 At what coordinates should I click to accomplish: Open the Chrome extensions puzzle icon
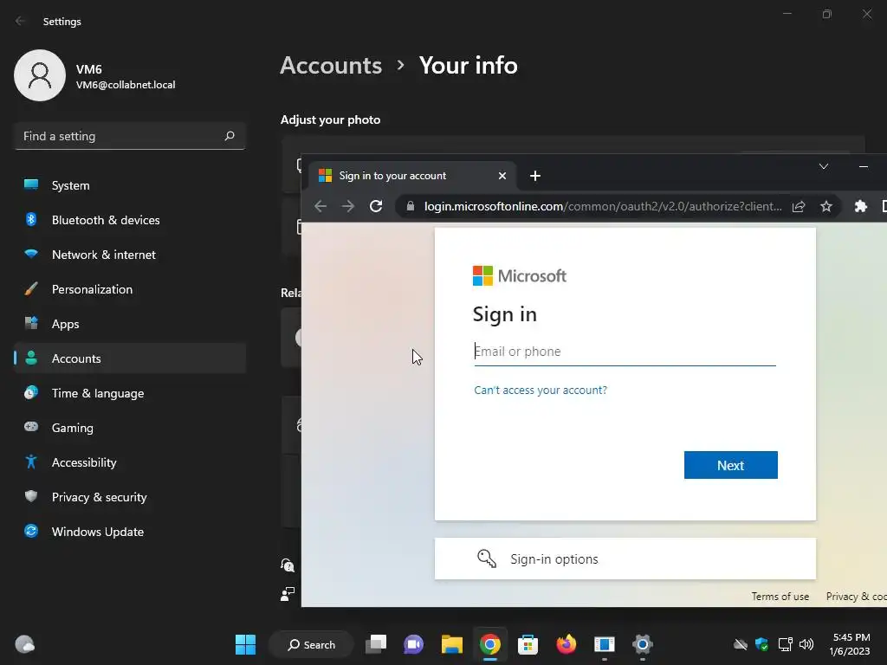pos(860,206)
